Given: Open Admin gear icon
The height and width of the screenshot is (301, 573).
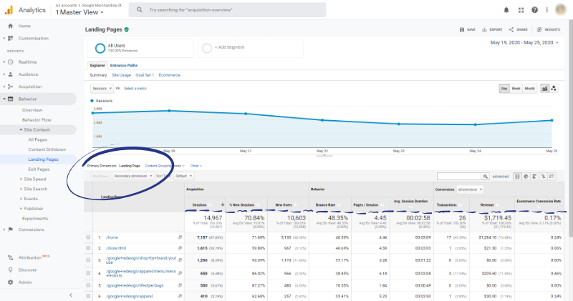Looking at the screenshot, I should pos(10,282).
